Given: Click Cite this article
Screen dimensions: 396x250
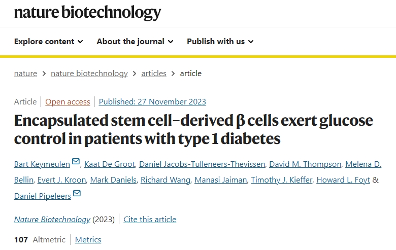Looking at the screenshot, I should pos(150,220).
